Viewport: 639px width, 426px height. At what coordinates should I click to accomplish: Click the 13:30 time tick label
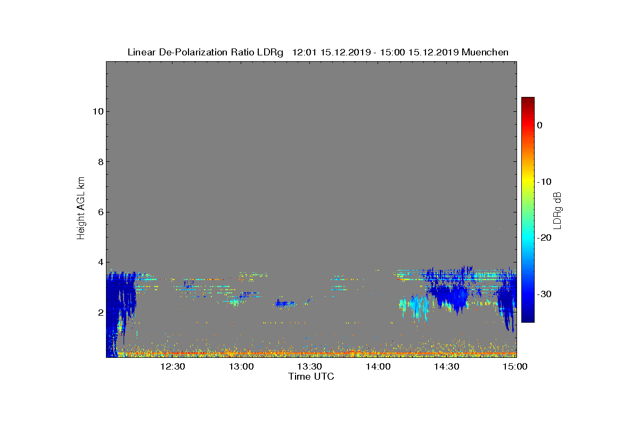tap(309, 366)
